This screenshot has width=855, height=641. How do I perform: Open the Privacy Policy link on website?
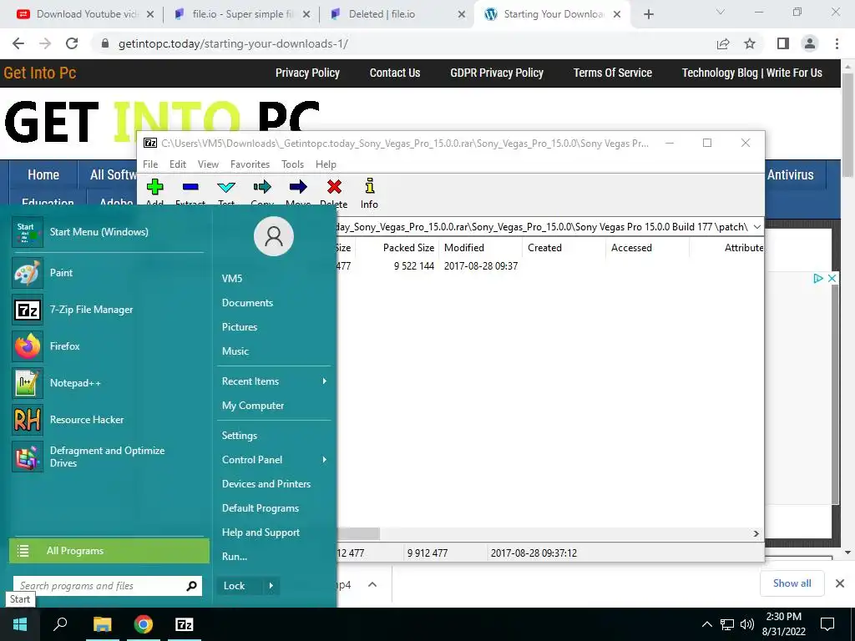point(307,73)
